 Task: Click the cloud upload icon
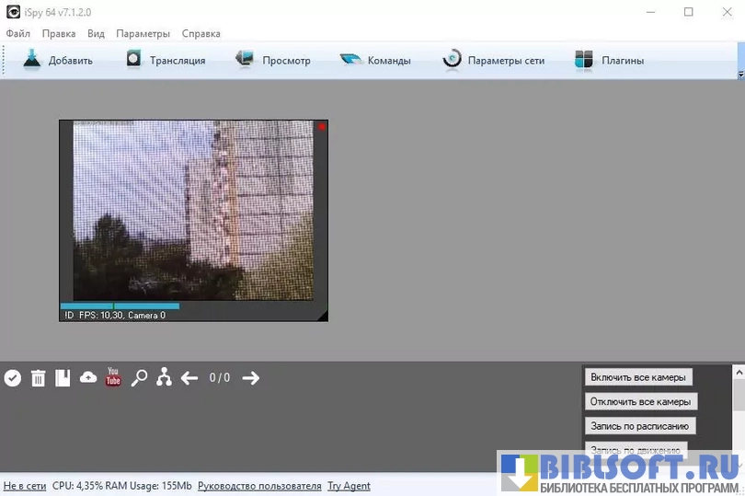(x=88, y=377)
